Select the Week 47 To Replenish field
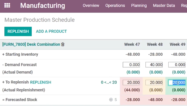Viewport: 187px width, 106px height. tap(131, 82)
